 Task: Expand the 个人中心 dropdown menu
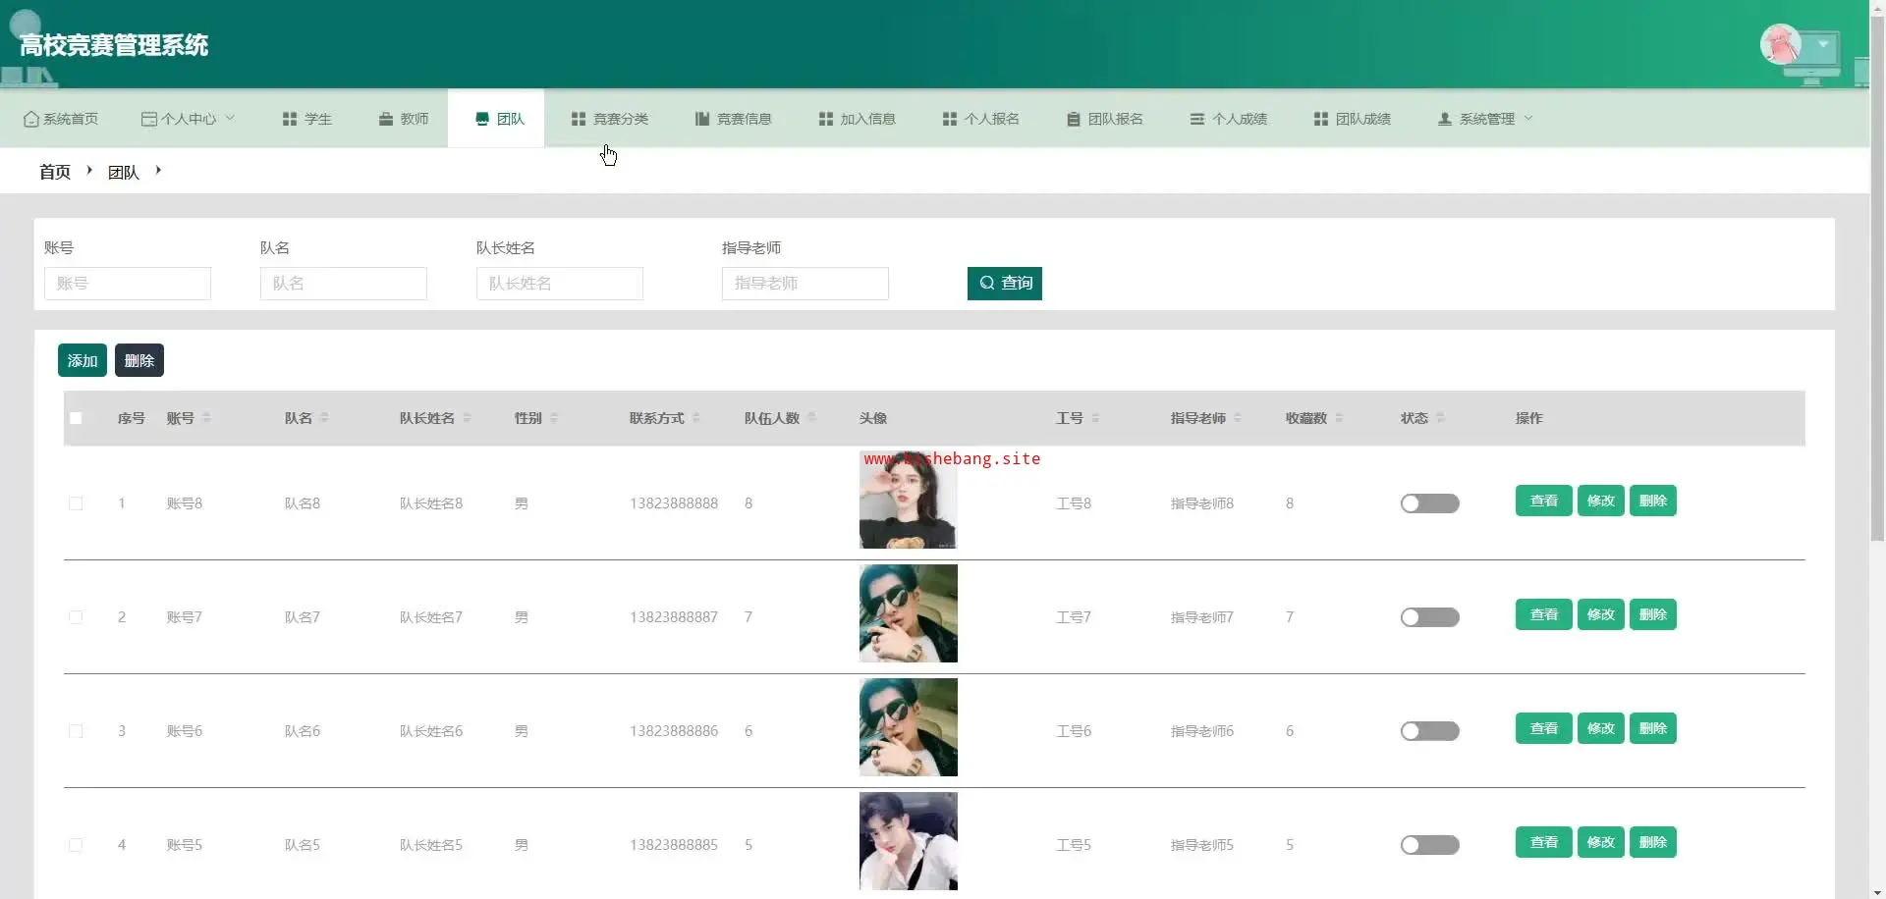[x=189, y=119]
